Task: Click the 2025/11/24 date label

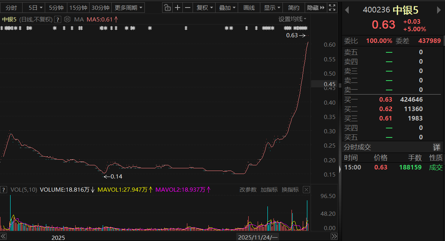Action: tap(258, 237)
